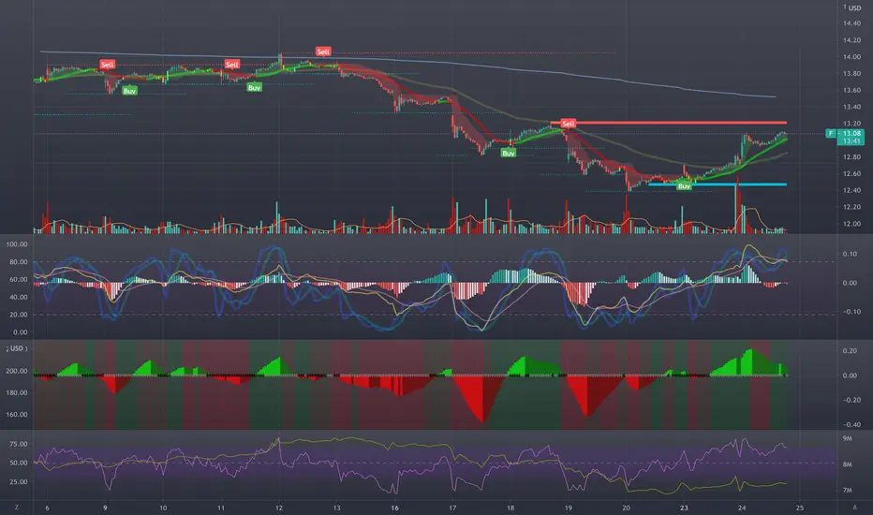Click the 13.60 price axis value
The width and height of the screenshot is (873, 515).
click(x=851, y=90)
